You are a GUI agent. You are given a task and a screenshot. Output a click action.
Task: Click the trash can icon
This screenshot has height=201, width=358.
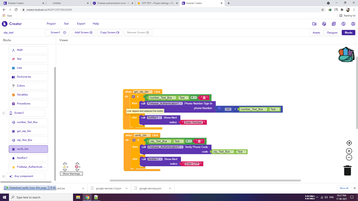(x=348, y=170)
